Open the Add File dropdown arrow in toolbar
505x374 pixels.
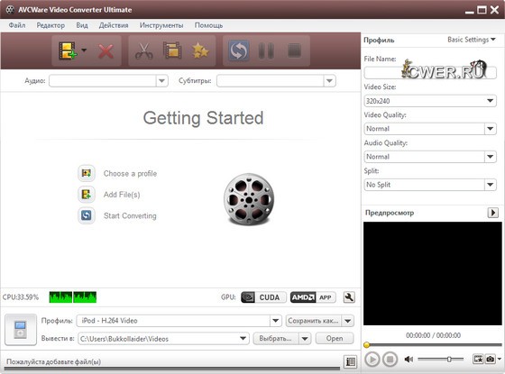click(x=84, y=50)
